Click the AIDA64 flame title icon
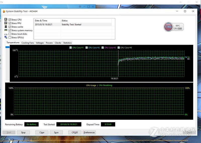 [x=4, y=11]
